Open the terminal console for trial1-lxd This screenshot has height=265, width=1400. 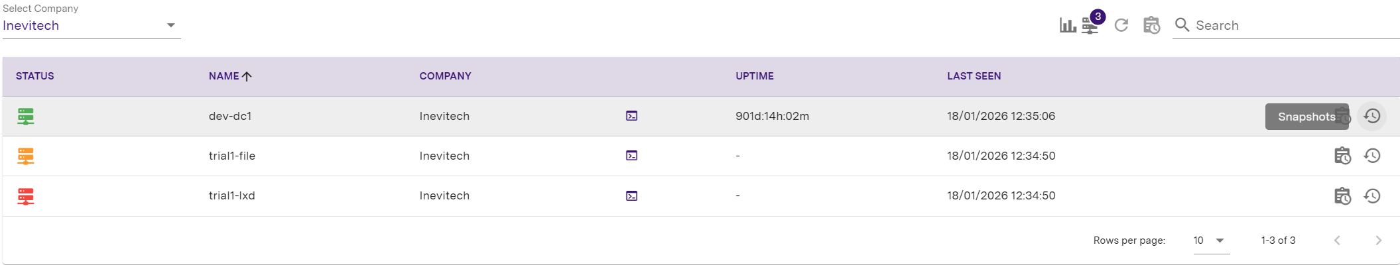point(631,196)
